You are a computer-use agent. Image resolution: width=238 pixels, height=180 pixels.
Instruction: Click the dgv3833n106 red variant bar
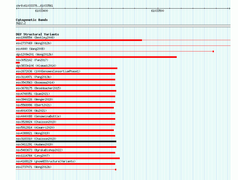[67, 68]
